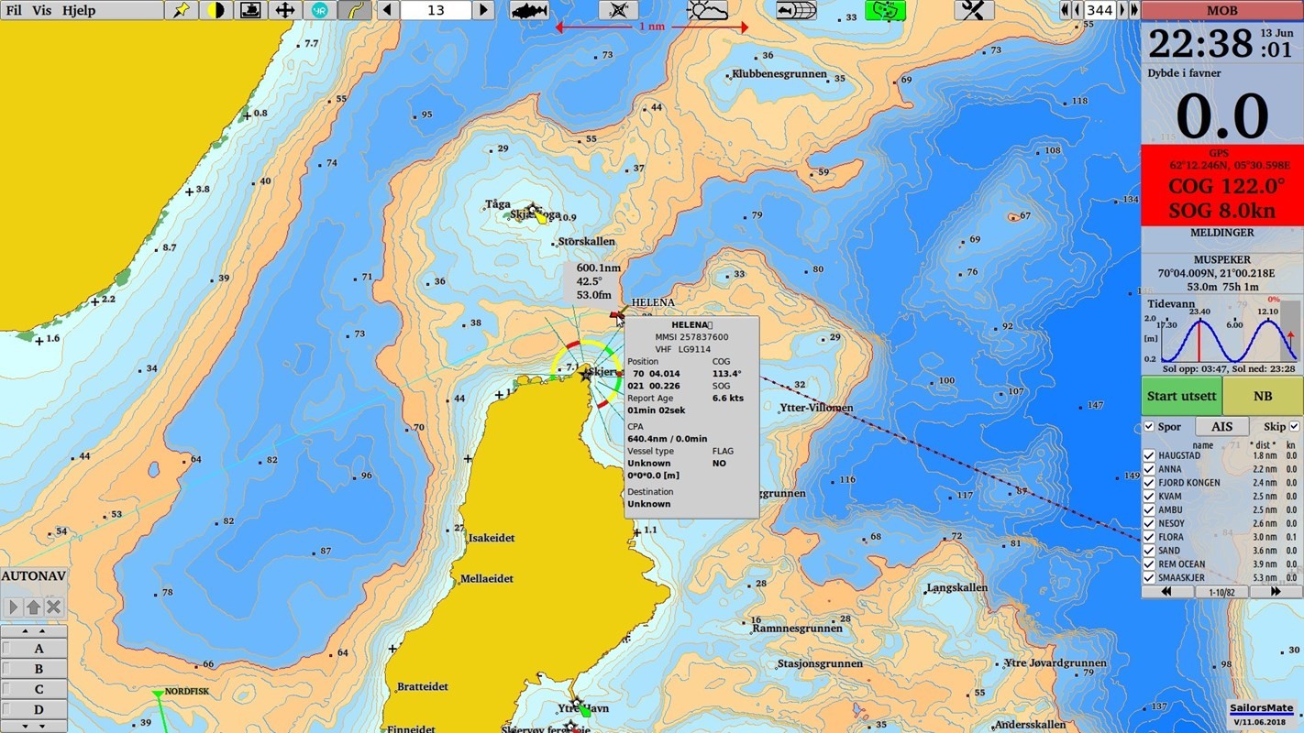The height and width of the screenshot is (733, 1304).
Task: Sort AIS list by name header
Action: click(1202, 444)
